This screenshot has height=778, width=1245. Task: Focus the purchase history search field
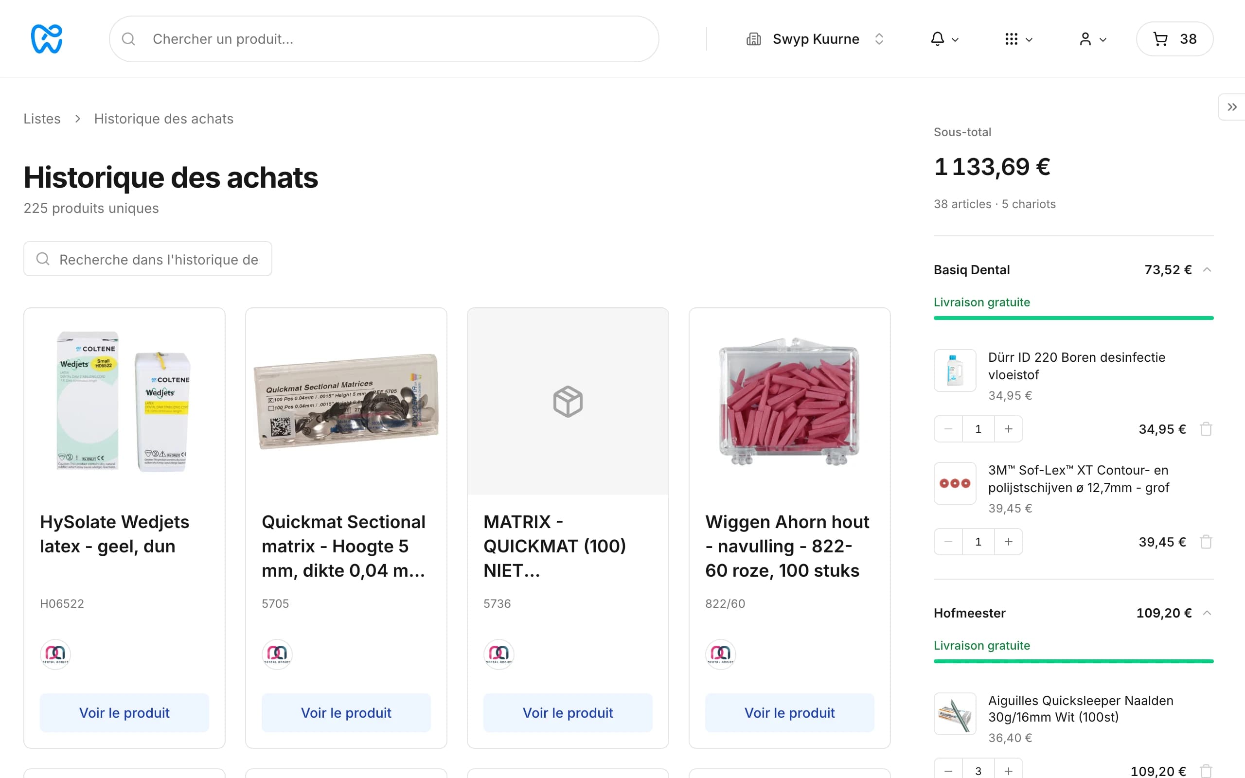point(148,259)
